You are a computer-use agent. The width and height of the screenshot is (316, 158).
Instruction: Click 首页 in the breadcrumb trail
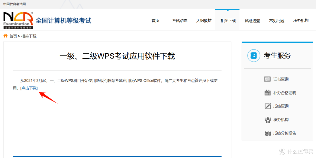coord(13,36)
